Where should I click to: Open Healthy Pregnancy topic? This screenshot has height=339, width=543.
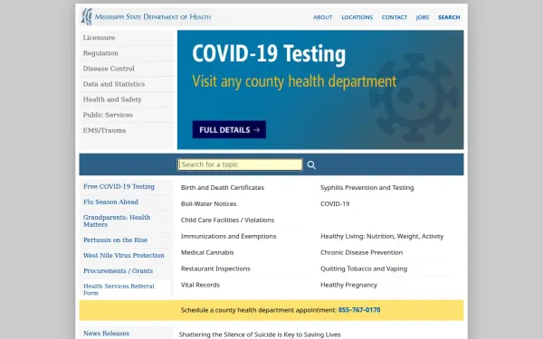coord(348,285)
